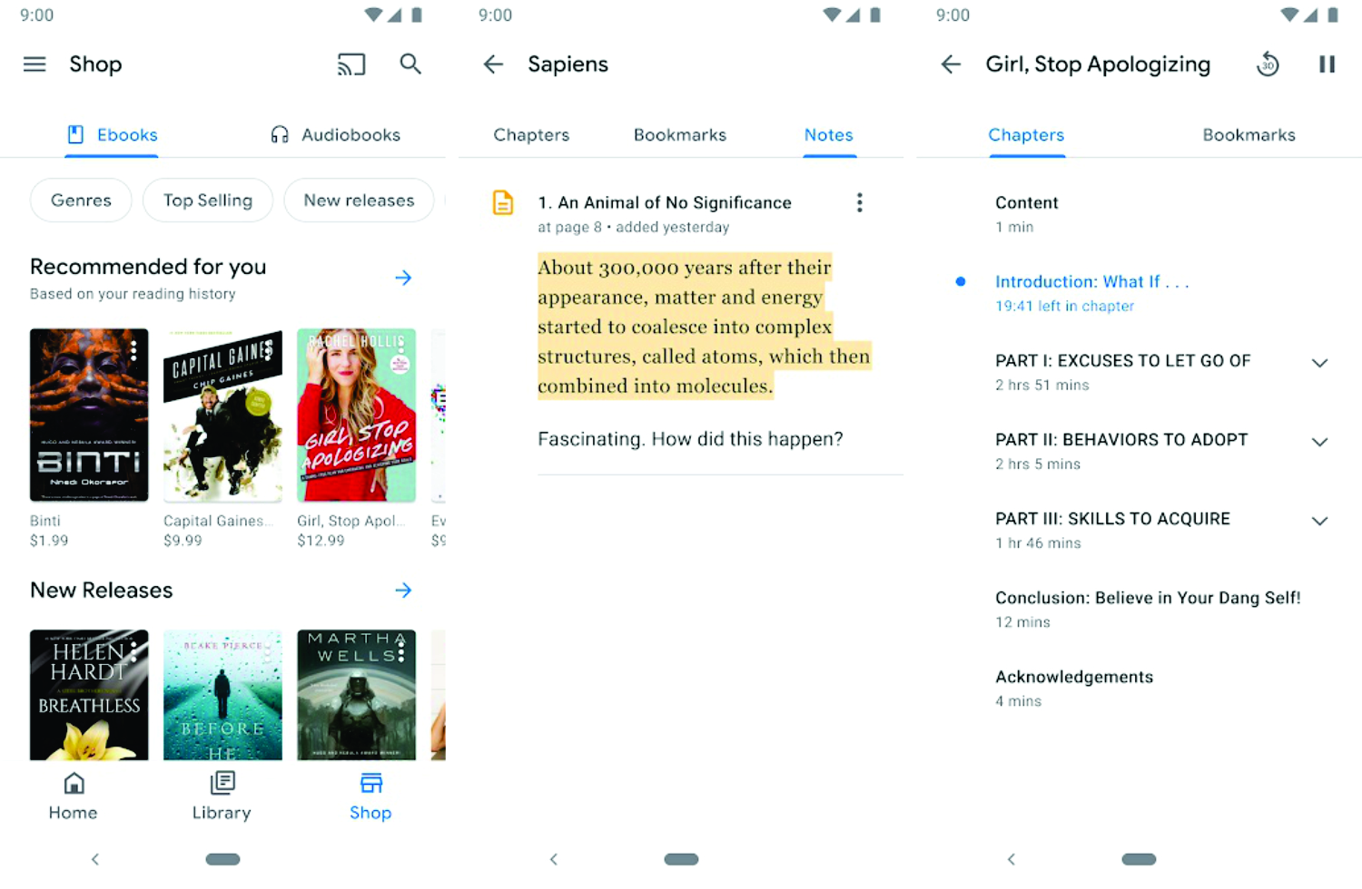
Task: Tap the $1.99 price under Binti
Action: click(x=49, y=541)
